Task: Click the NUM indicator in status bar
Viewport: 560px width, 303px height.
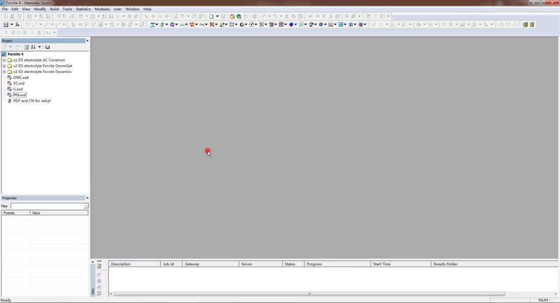Action: tap(543, 300)
